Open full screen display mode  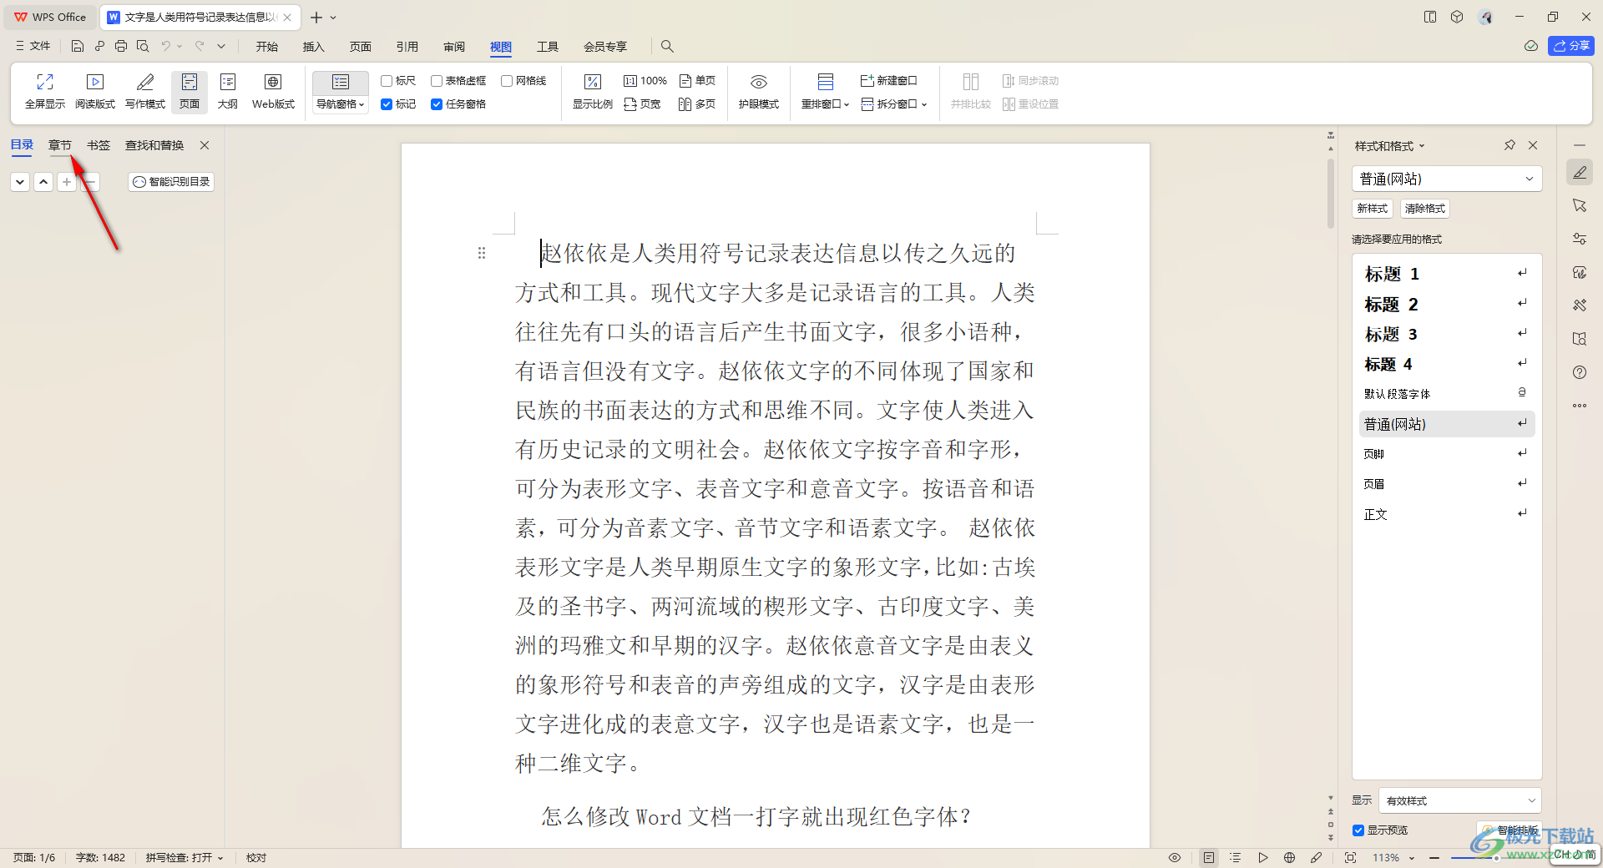coord(45,92)
